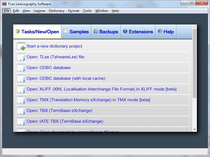210x157 pixels.
Task: Switch to the Extensions tab
Action: (138, 32)
